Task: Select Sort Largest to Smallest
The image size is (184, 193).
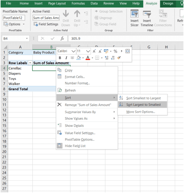Action: tap(143, 105)
